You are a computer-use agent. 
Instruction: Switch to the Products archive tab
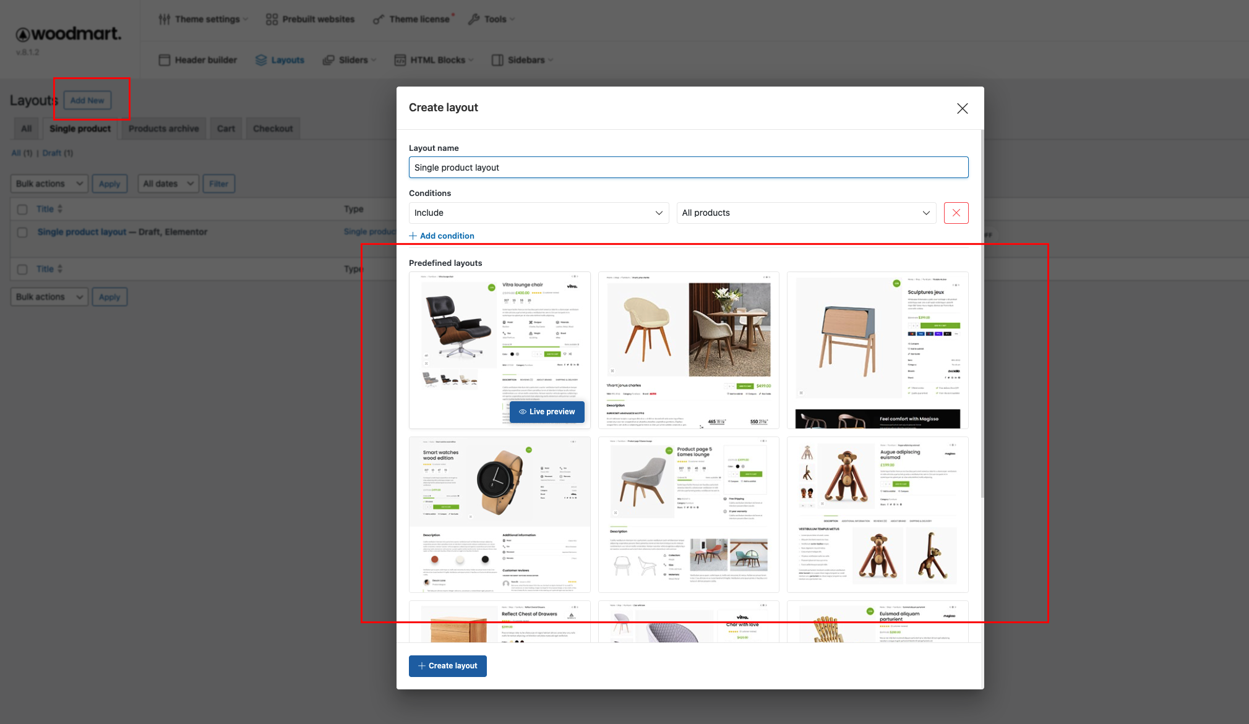pyautogui.click(x=164, y=129)
